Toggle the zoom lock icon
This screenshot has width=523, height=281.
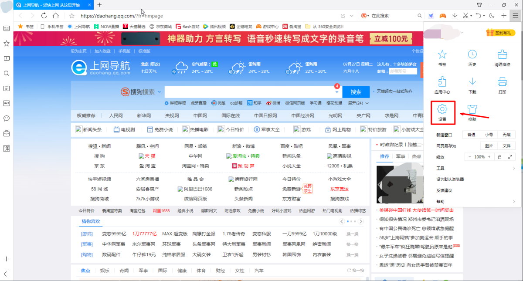[499, 157]
